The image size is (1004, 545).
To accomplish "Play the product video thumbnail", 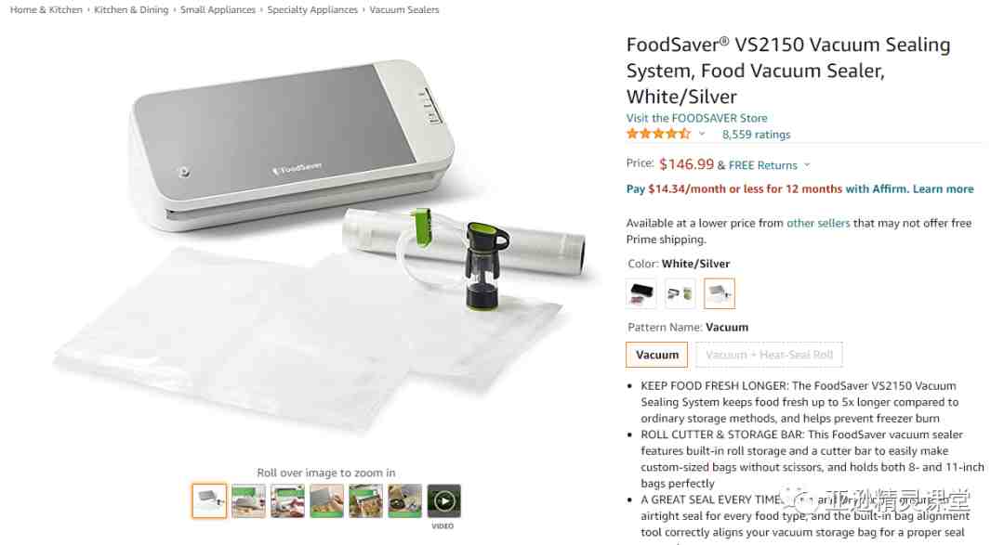I will tap(443, 500).
